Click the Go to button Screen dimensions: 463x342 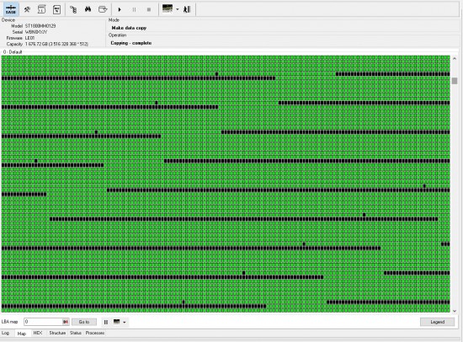[x=84, y=322]
